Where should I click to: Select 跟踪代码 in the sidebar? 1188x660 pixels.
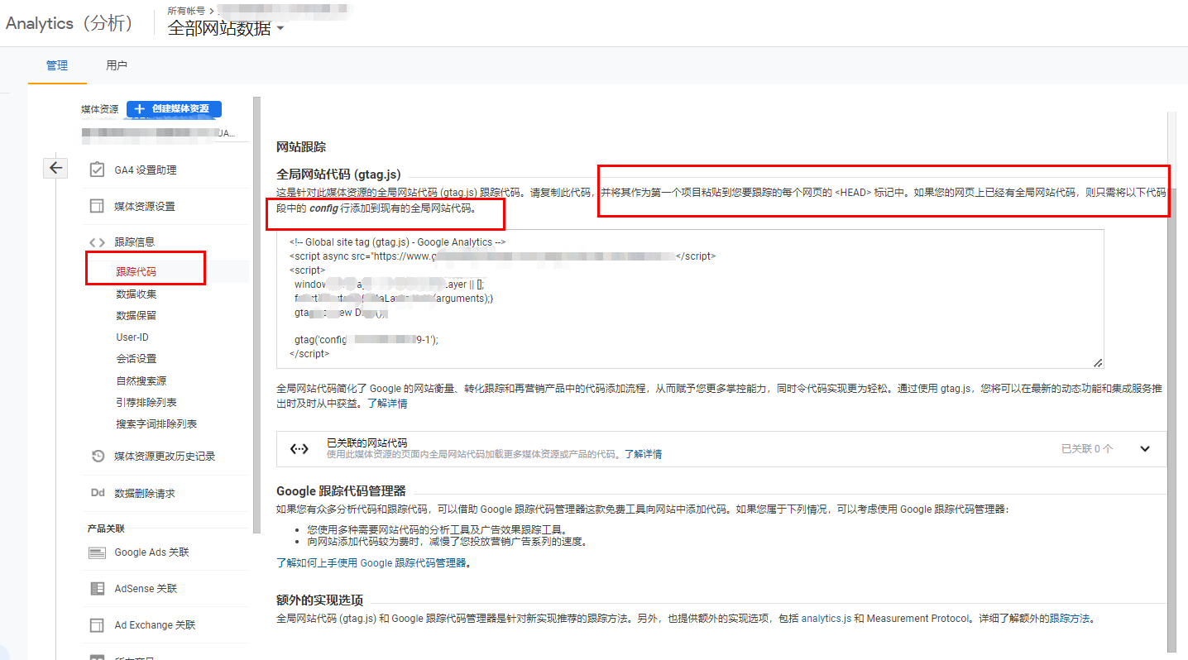point(136,272)
